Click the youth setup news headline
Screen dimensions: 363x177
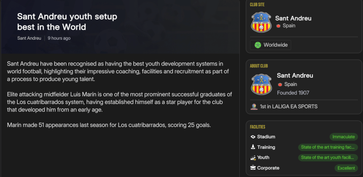tap(67, 22)
